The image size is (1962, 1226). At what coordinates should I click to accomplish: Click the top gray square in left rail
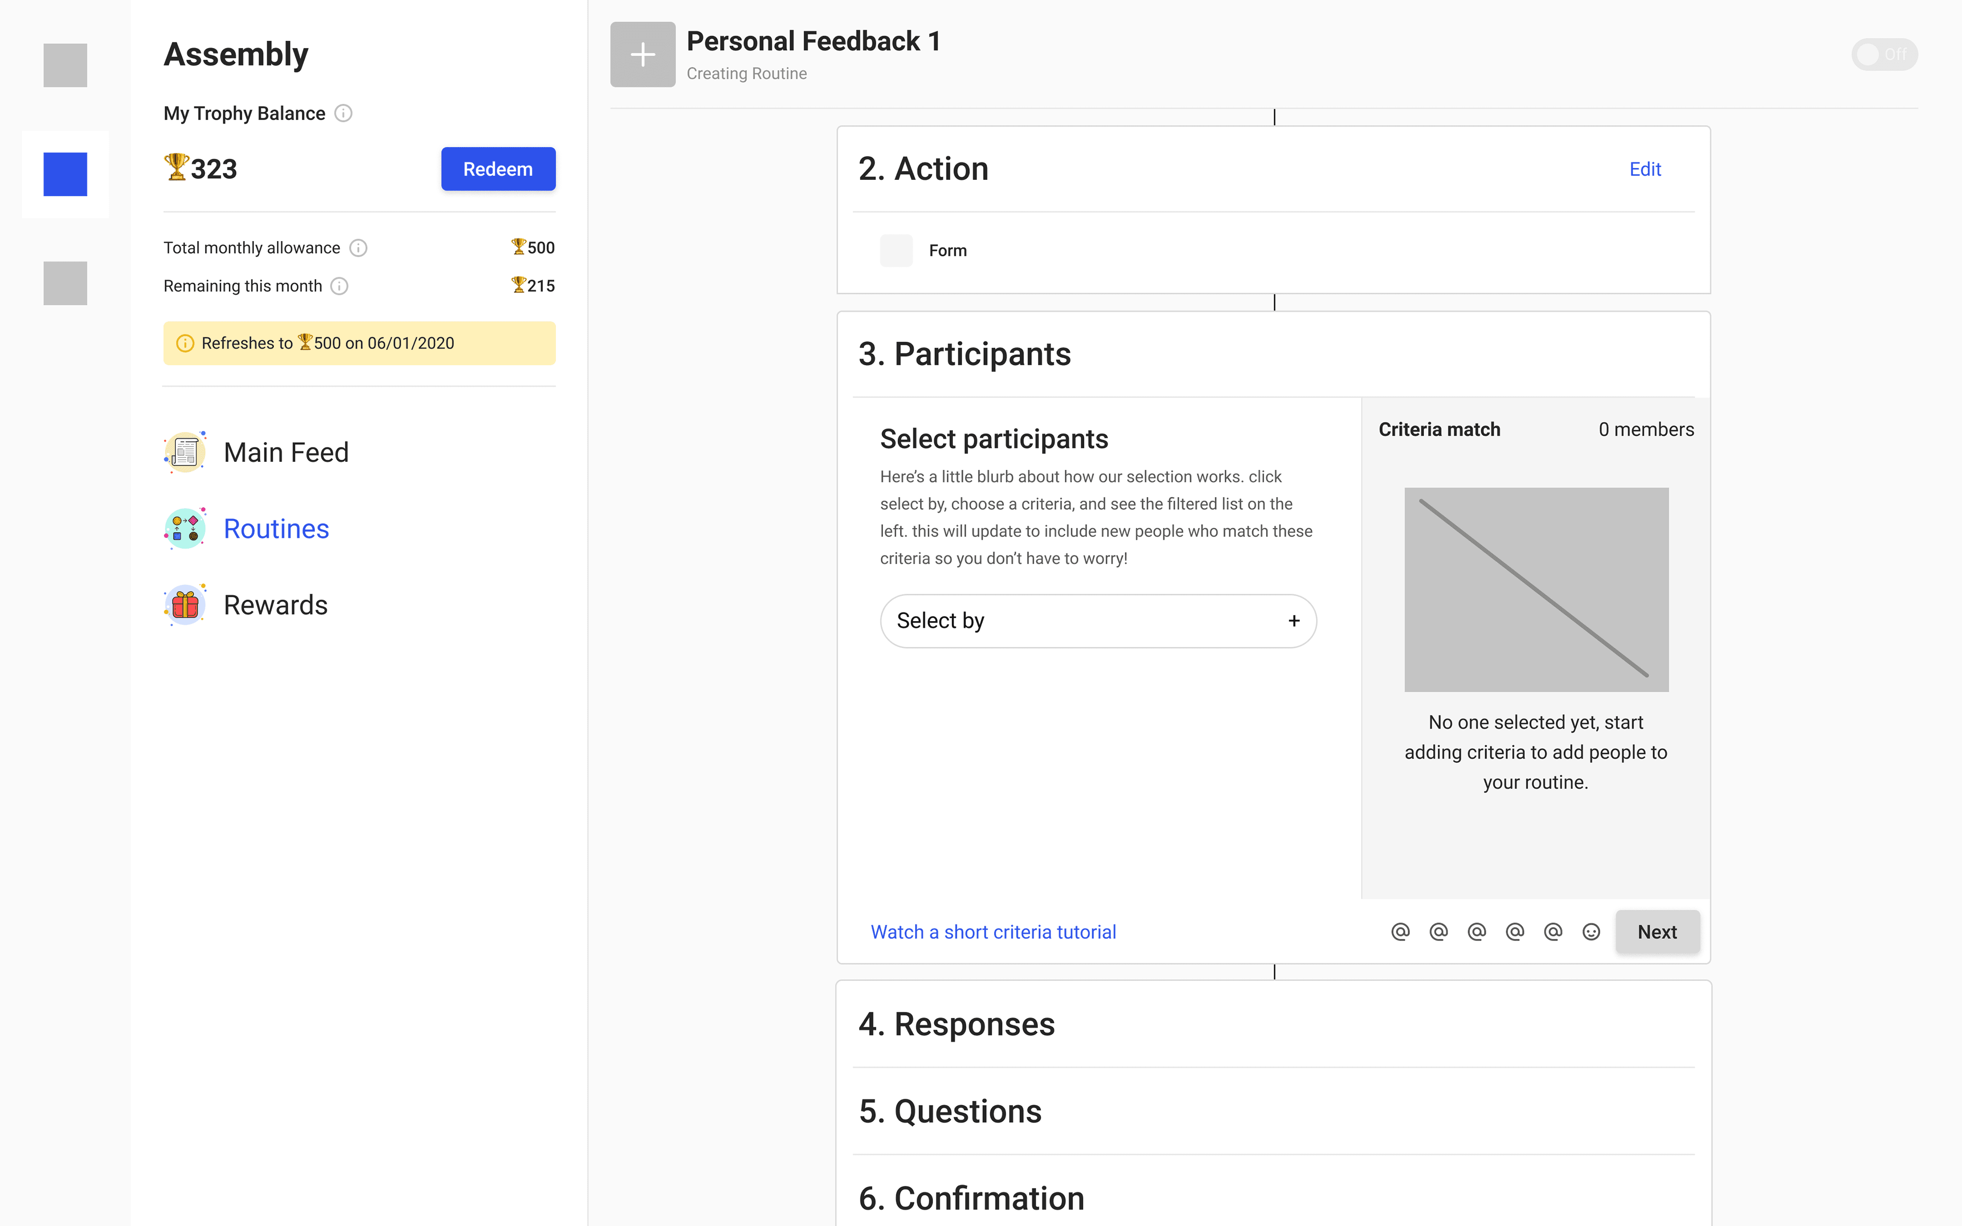[65, 65]
